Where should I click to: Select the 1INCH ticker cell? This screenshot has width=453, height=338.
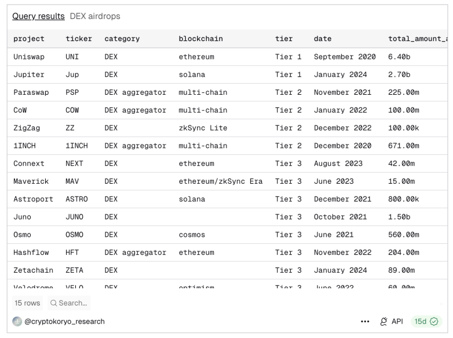point(76,146)
